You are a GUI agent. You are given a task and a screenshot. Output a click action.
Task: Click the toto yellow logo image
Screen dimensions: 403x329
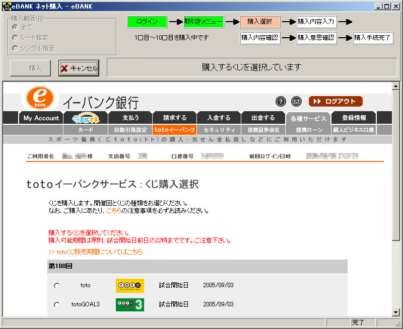129,285
